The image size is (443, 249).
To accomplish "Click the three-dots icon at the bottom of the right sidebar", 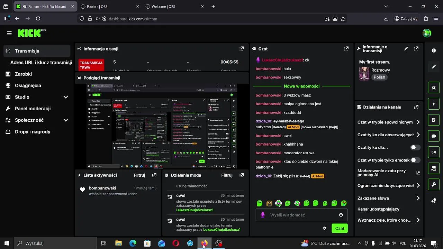I will [x=434, y=201].
